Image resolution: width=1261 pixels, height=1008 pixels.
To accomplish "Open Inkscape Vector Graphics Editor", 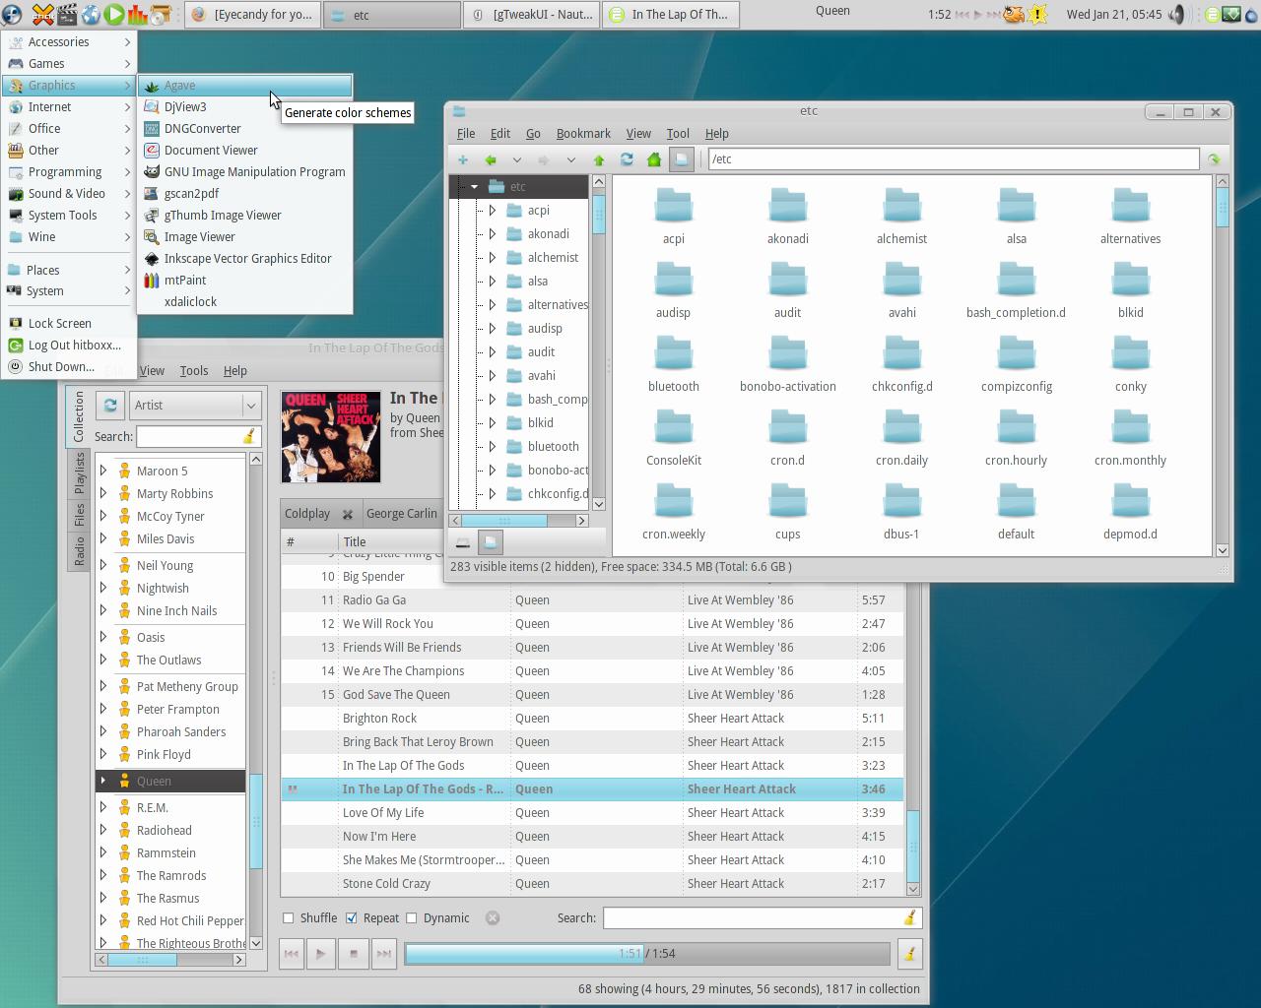I will click(x=244, y=259).
